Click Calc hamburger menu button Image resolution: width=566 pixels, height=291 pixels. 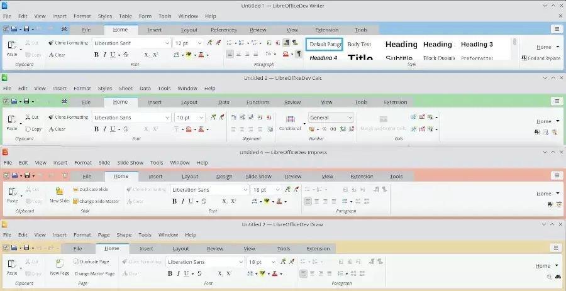(557, 101)
